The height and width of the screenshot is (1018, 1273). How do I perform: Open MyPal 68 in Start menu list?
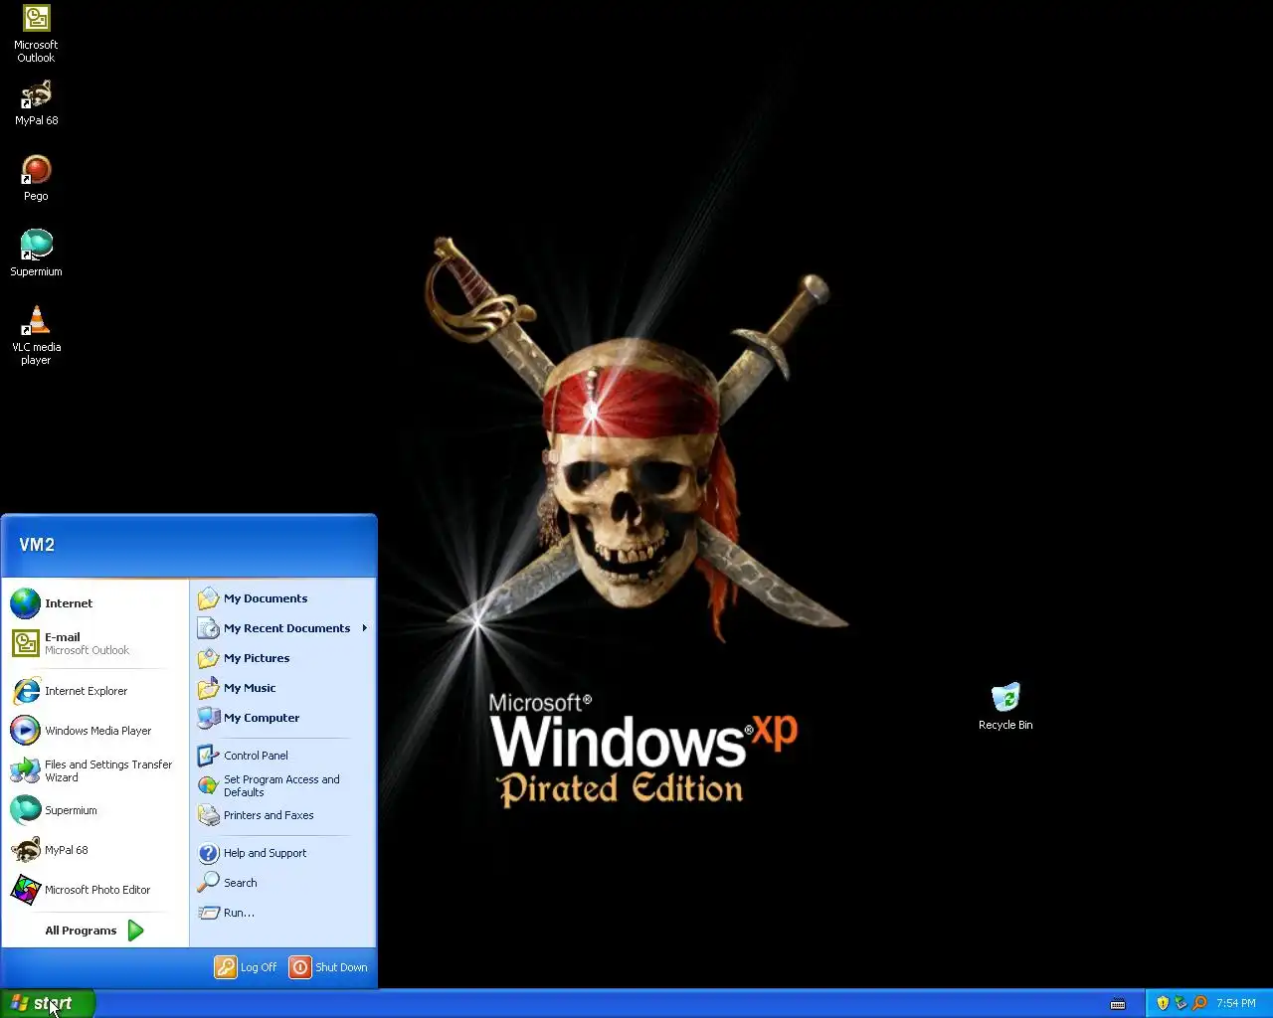95,850
